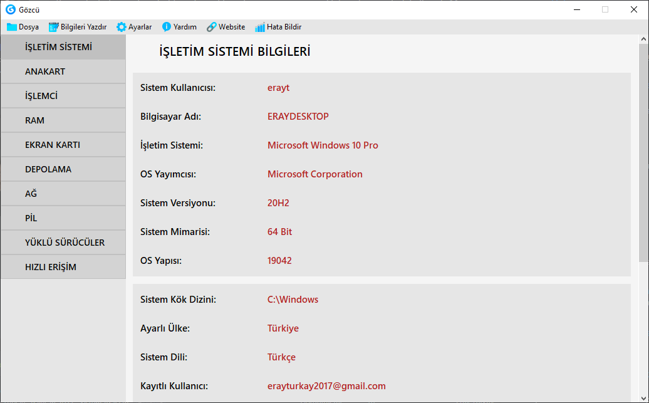Viewport: 649px width, 403px height.
Task: Open the AĞ section
Action: coord(63,194)
